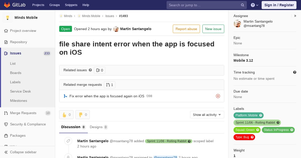This screenshot has width=301, height=158.
Task: Collapse the right sidebar with double-chevron icon
Action: pyautogui.click(x=295, y=16)
